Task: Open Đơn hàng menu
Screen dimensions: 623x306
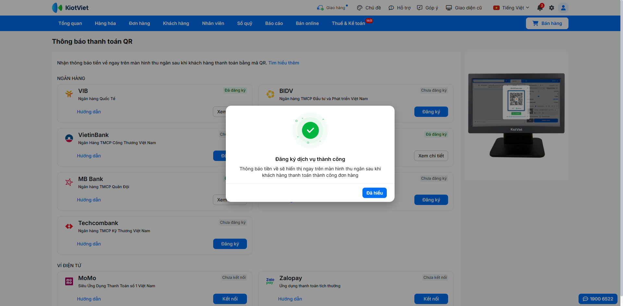Action: click(x=140, y=23)
